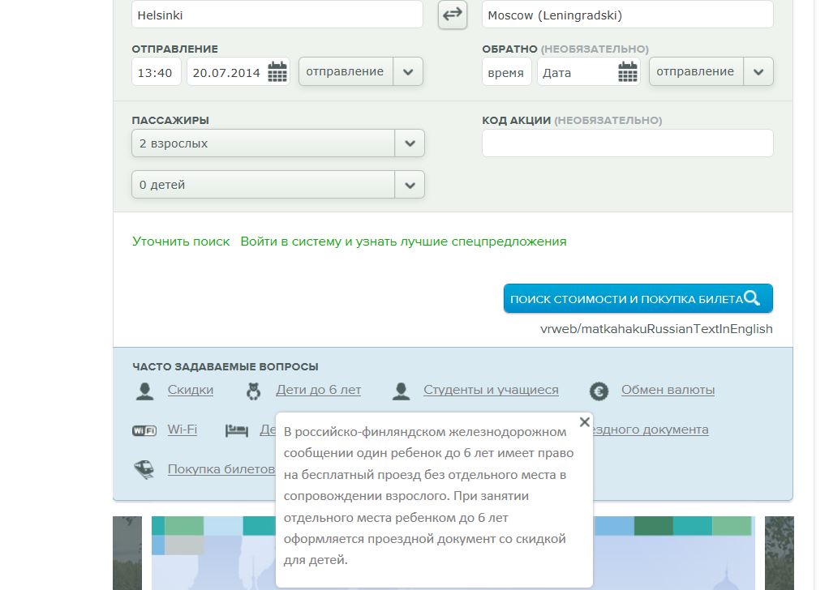
Task: Open the departure date calendar icon
Action: (x=277, y=72)
